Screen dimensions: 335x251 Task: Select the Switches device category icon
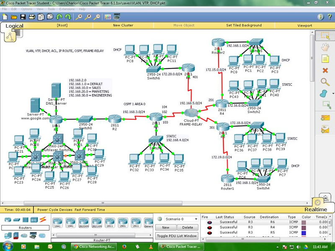(x=17, y=220)
